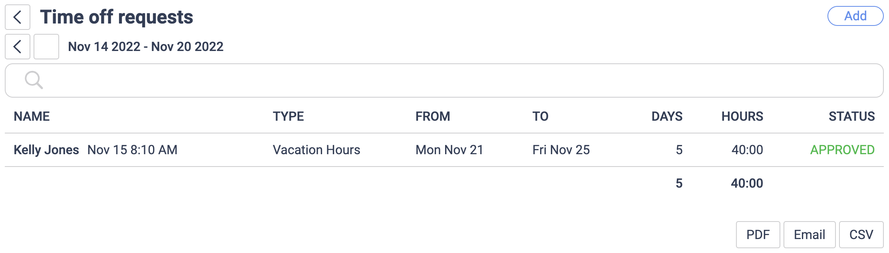Click the APPROVED status label
889x253 pixels.
tap(842, 150)
